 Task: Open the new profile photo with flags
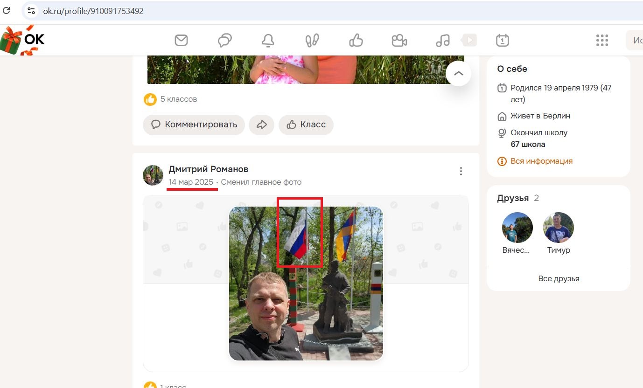coord(306,284)
